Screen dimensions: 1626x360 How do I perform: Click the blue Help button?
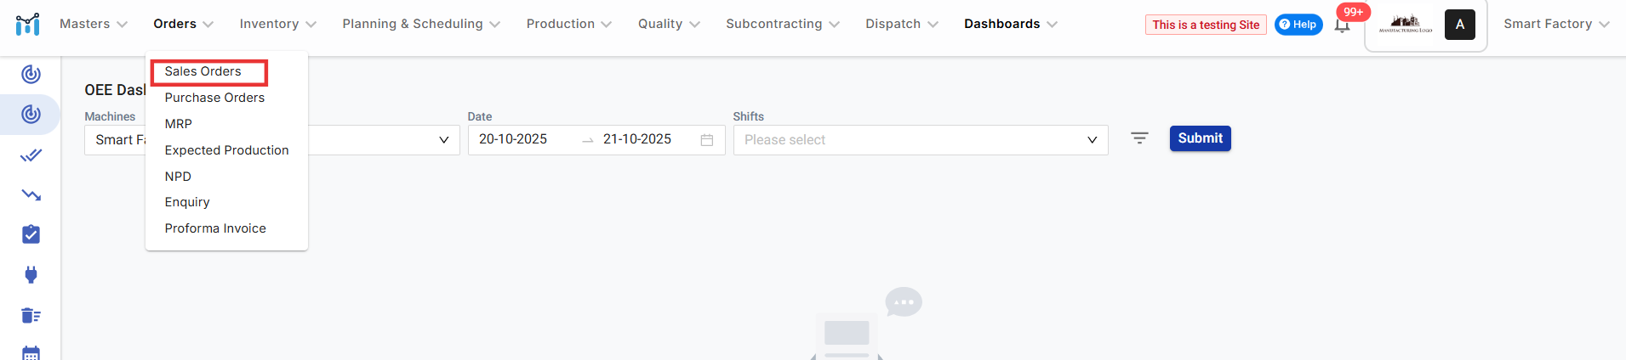click(x=1298, y=25)
